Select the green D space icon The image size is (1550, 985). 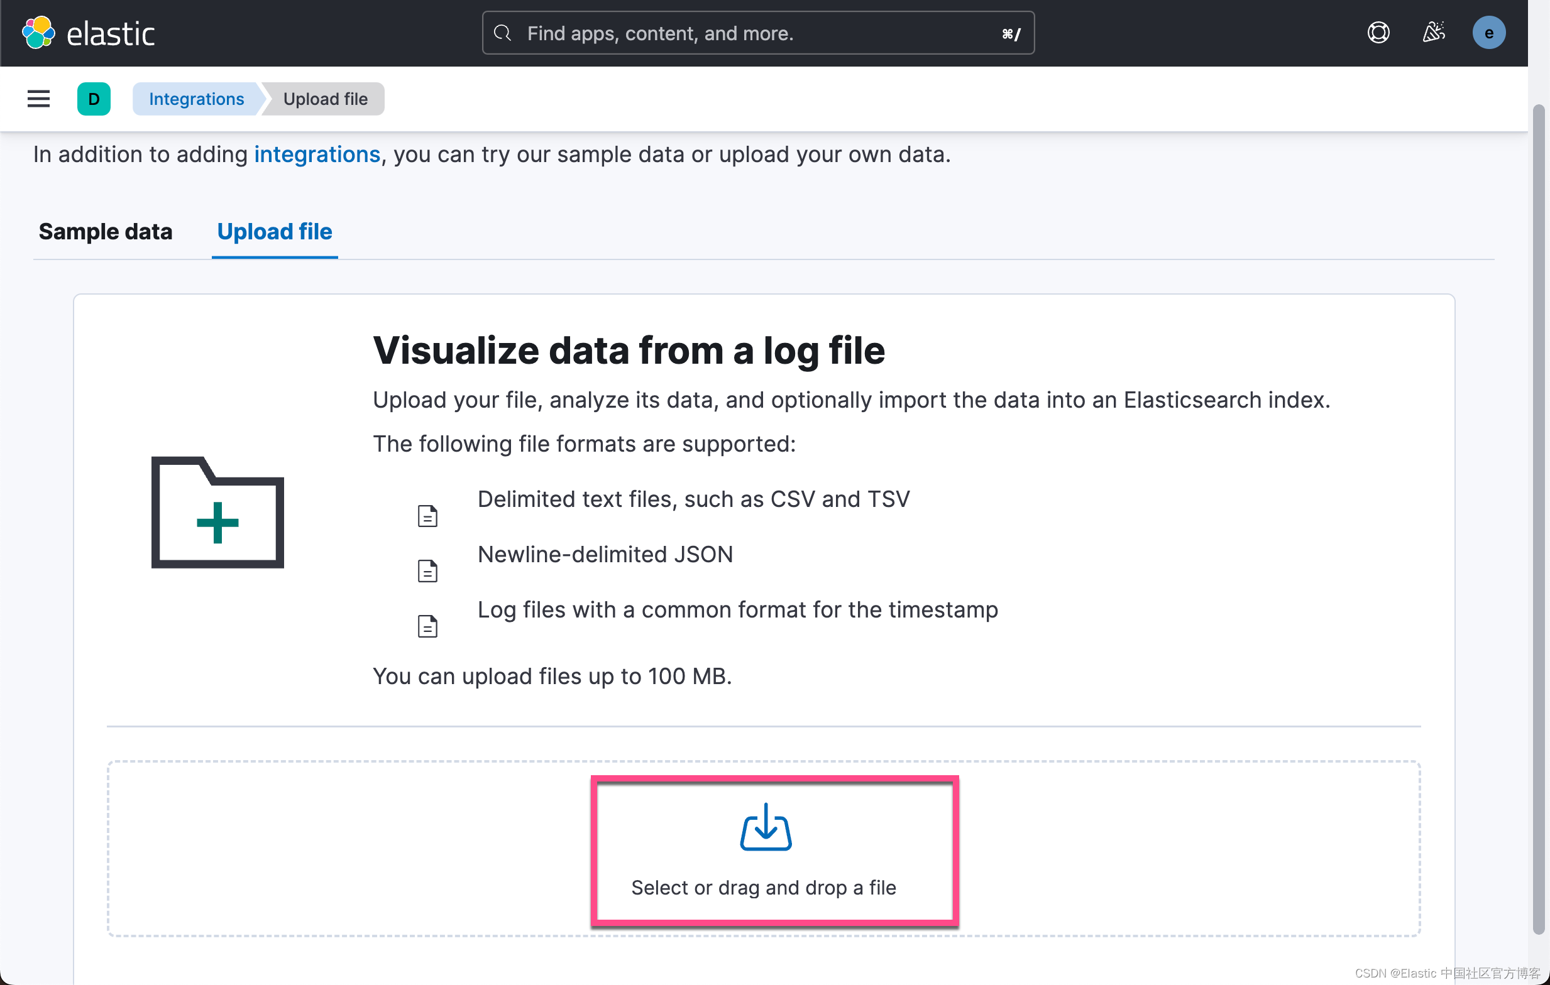(x=93, y=99)
